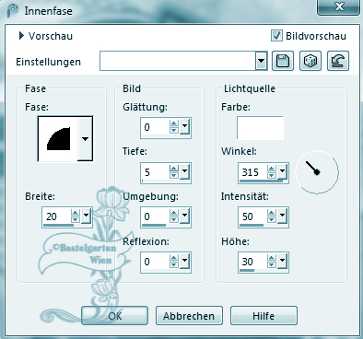Increase Glättung with the up spinner
Viewport: 363px width, 339px height.
pyautogui.click(x=174, y=123)
